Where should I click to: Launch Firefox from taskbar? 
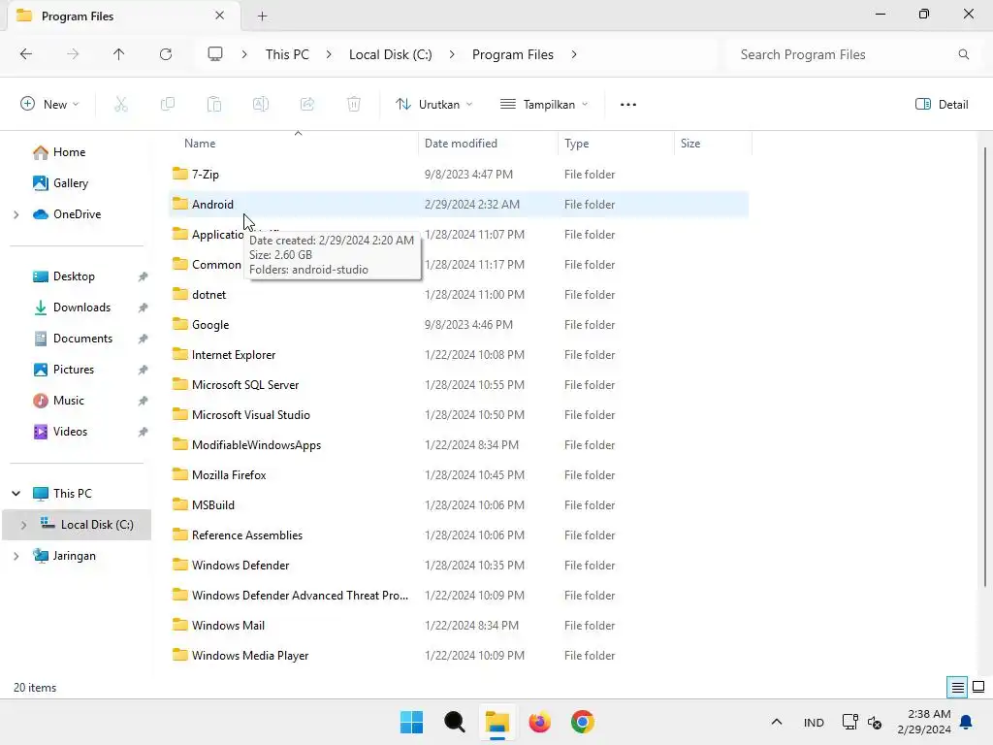click(x=539, y=722)
